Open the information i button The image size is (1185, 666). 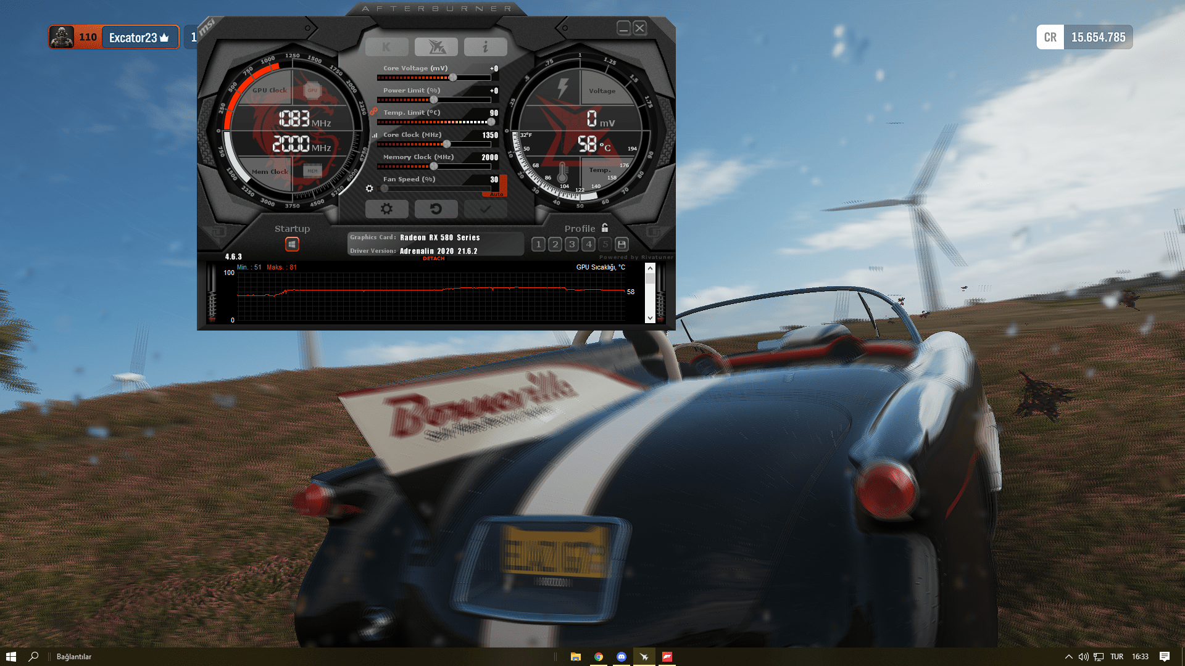point(485,47)
